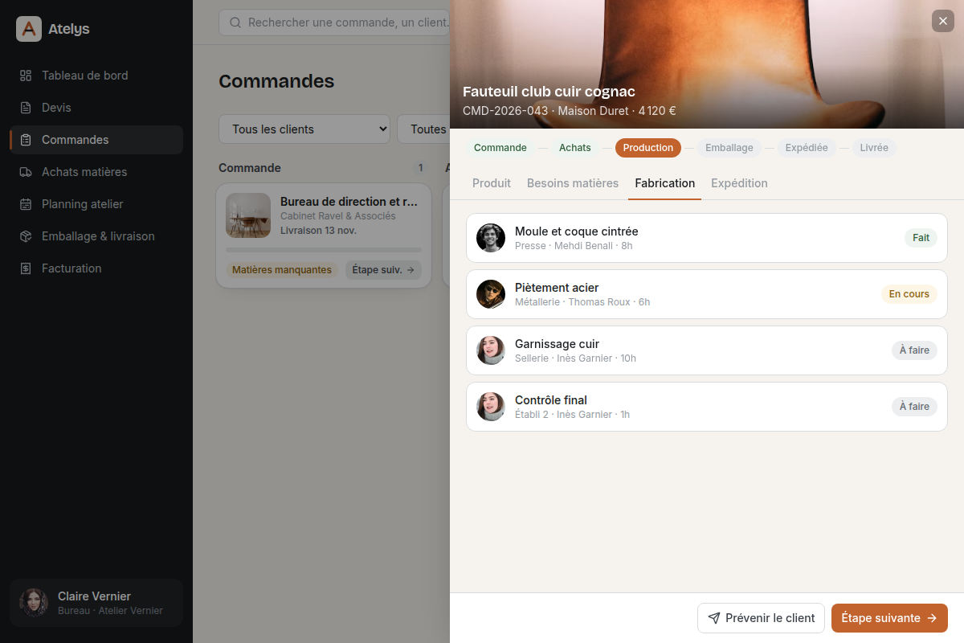
Task: Select the Commande stage pill
Action: pyautogui.click(x=500, y=148)
